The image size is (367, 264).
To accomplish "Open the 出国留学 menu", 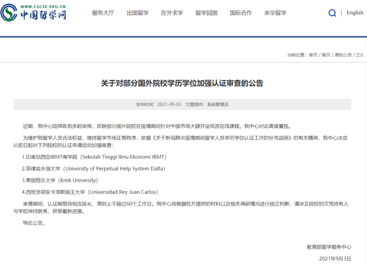I will point(137,13).
